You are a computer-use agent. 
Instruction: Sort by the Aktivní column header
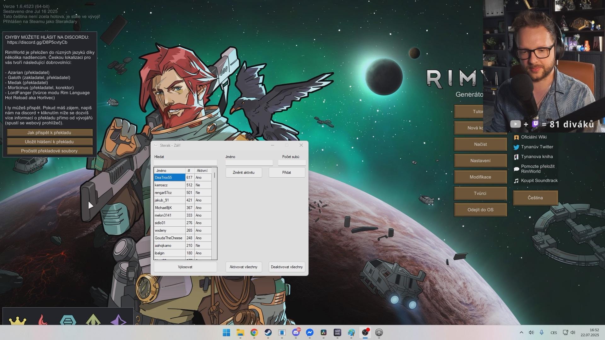coord(203,171)
